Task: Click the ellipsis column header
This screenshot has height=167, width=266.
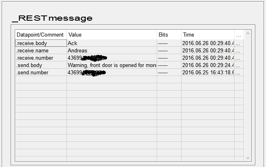Action: coord(239,35)
